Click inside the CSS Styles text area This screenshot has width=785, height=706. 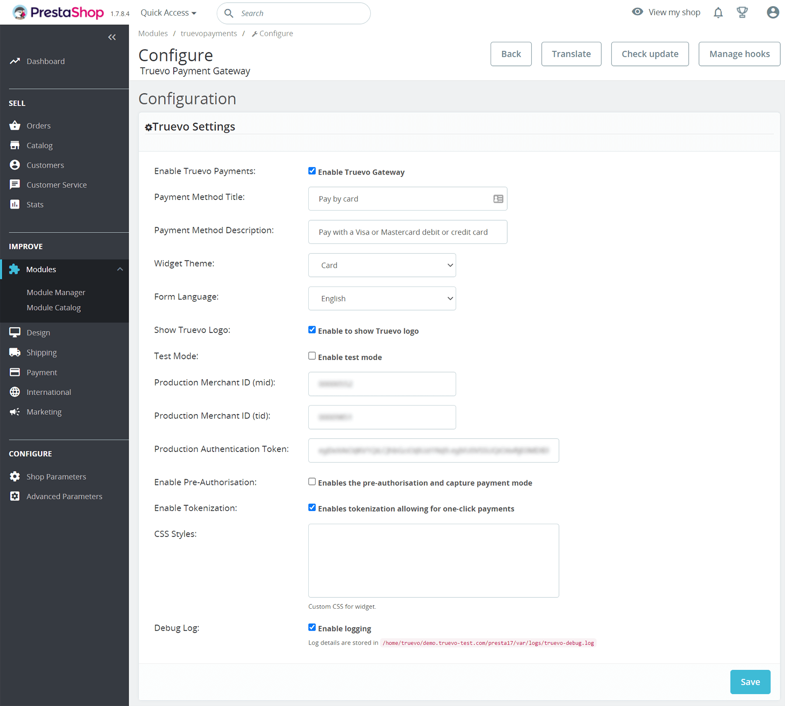[x=433, y=560]
